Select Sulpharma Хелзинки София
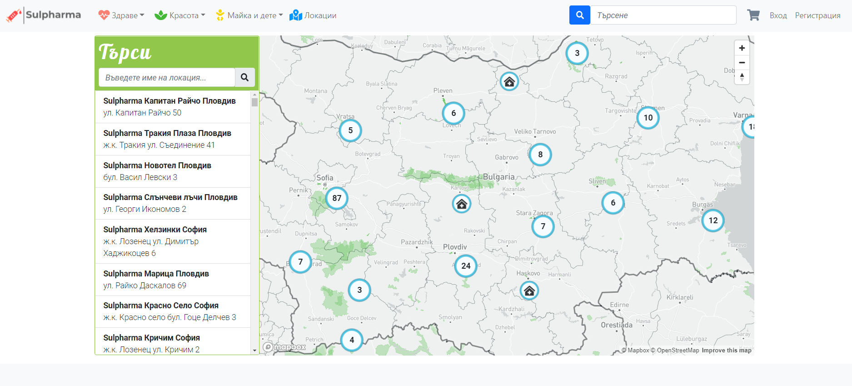The height and width of the screenshot is (386, 852). tap(173, 241)
